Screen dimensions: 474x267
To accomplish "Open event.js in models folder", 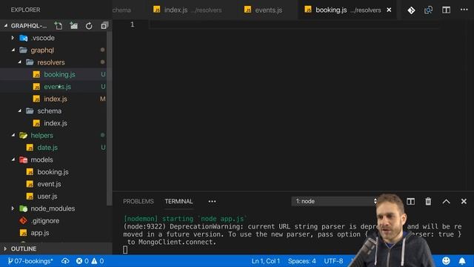I will [x=49, y=184].
